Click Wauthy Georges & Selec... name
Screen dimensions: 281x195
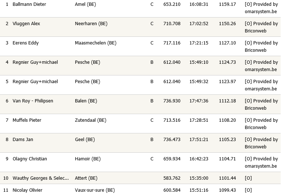pos(41,178)
